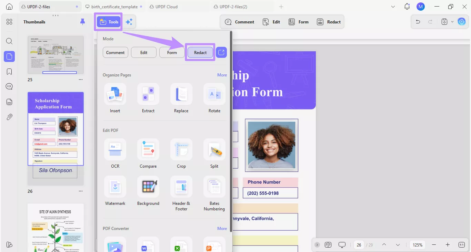Go to the previous page arrow
This screenshot has height=252, width=471.
(384, 245)
